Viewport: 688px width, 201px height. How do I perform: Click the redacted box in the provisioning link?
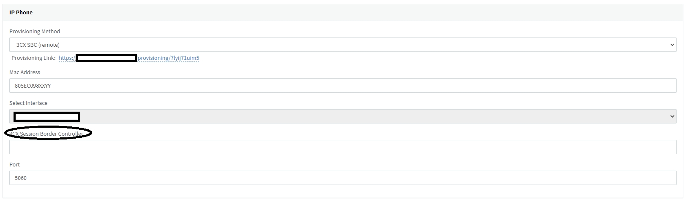pyautogui.click(x=106, y=58)
